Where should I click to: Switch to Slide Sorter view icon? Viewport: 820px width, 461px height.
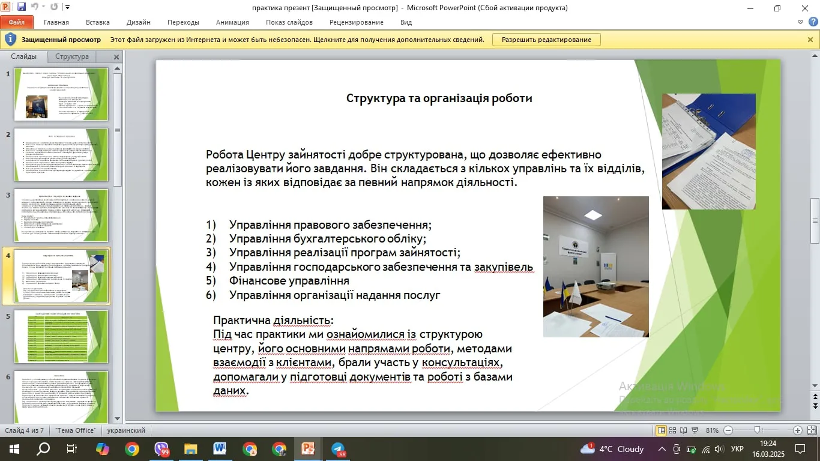(x=673, y=430)
